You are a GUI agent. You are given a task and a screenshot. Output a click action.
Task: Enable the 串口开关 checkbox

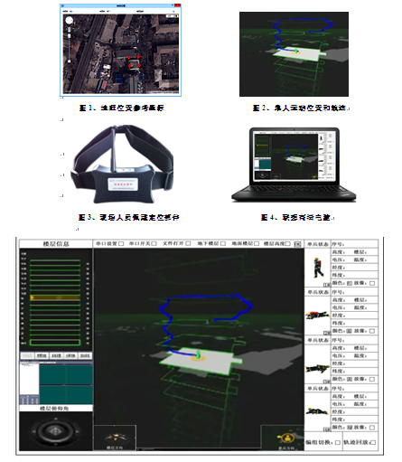(154, 243)
